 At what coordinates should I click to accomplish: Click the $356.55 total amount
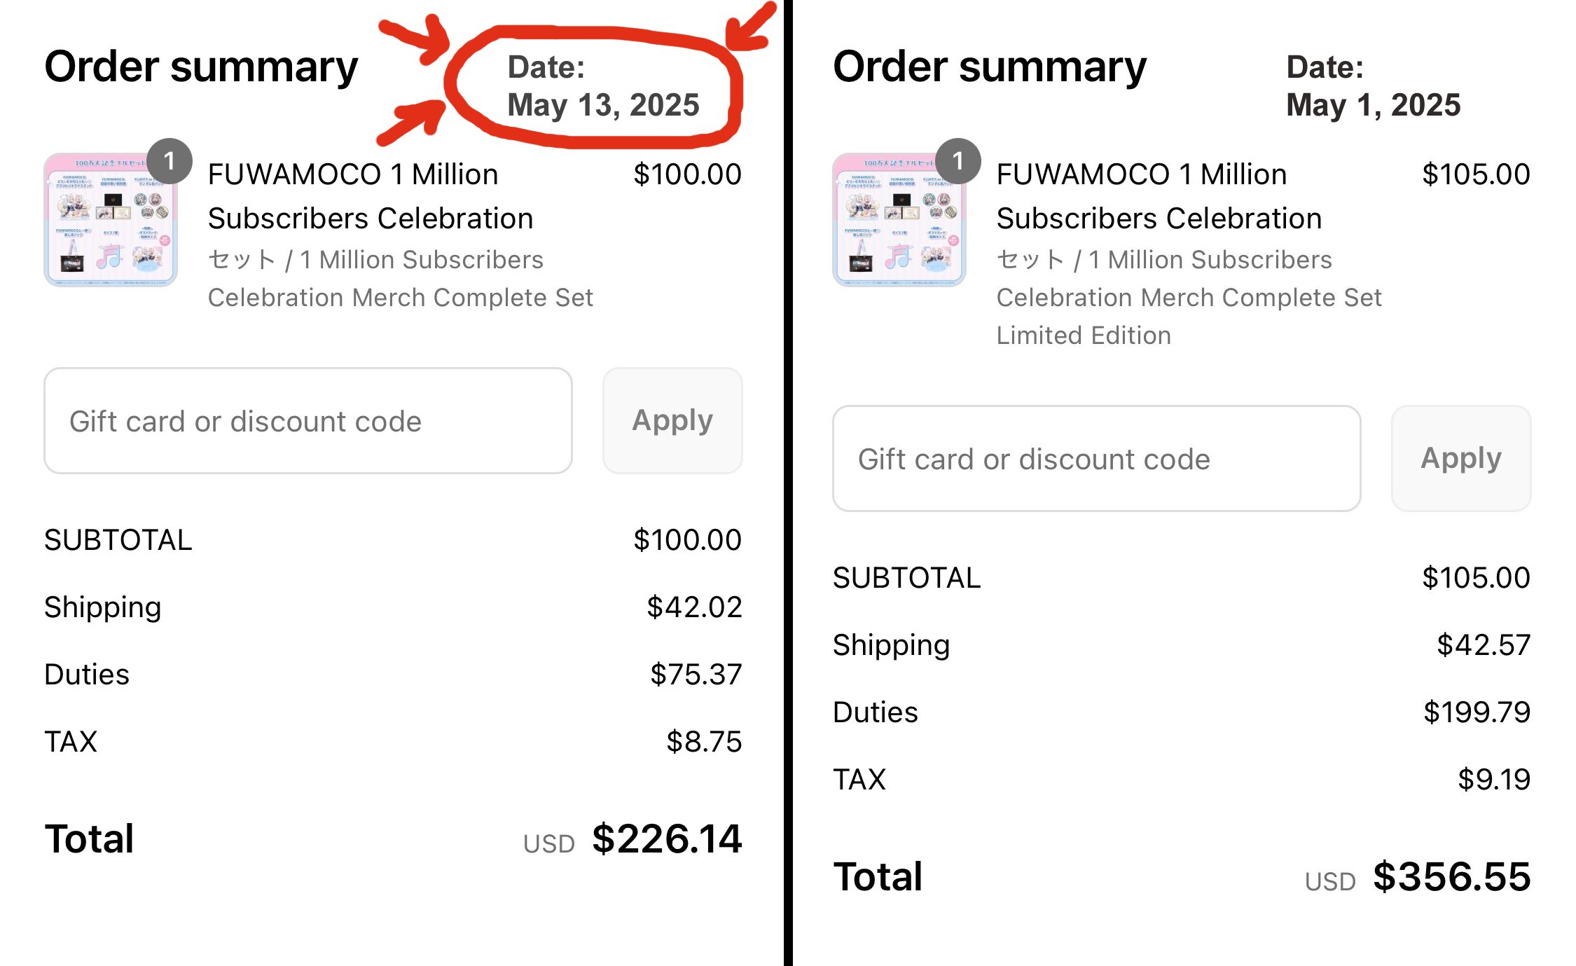click(x=1451, y=876)
